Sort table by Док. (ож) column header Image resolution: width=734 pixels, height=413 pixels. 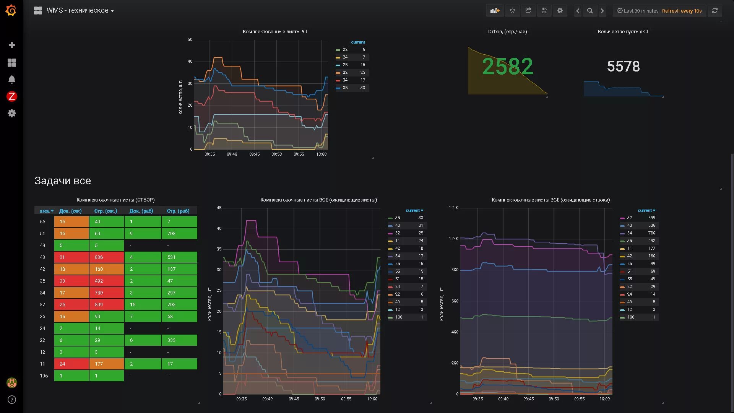coord(70,211)
